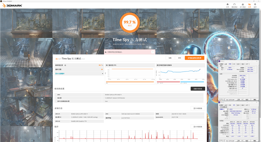The width and height of the screenshot is (261, 142).
Task: Click Tools (工具) button in lower CPU-Z window
Action: click(x=238, y=141)
